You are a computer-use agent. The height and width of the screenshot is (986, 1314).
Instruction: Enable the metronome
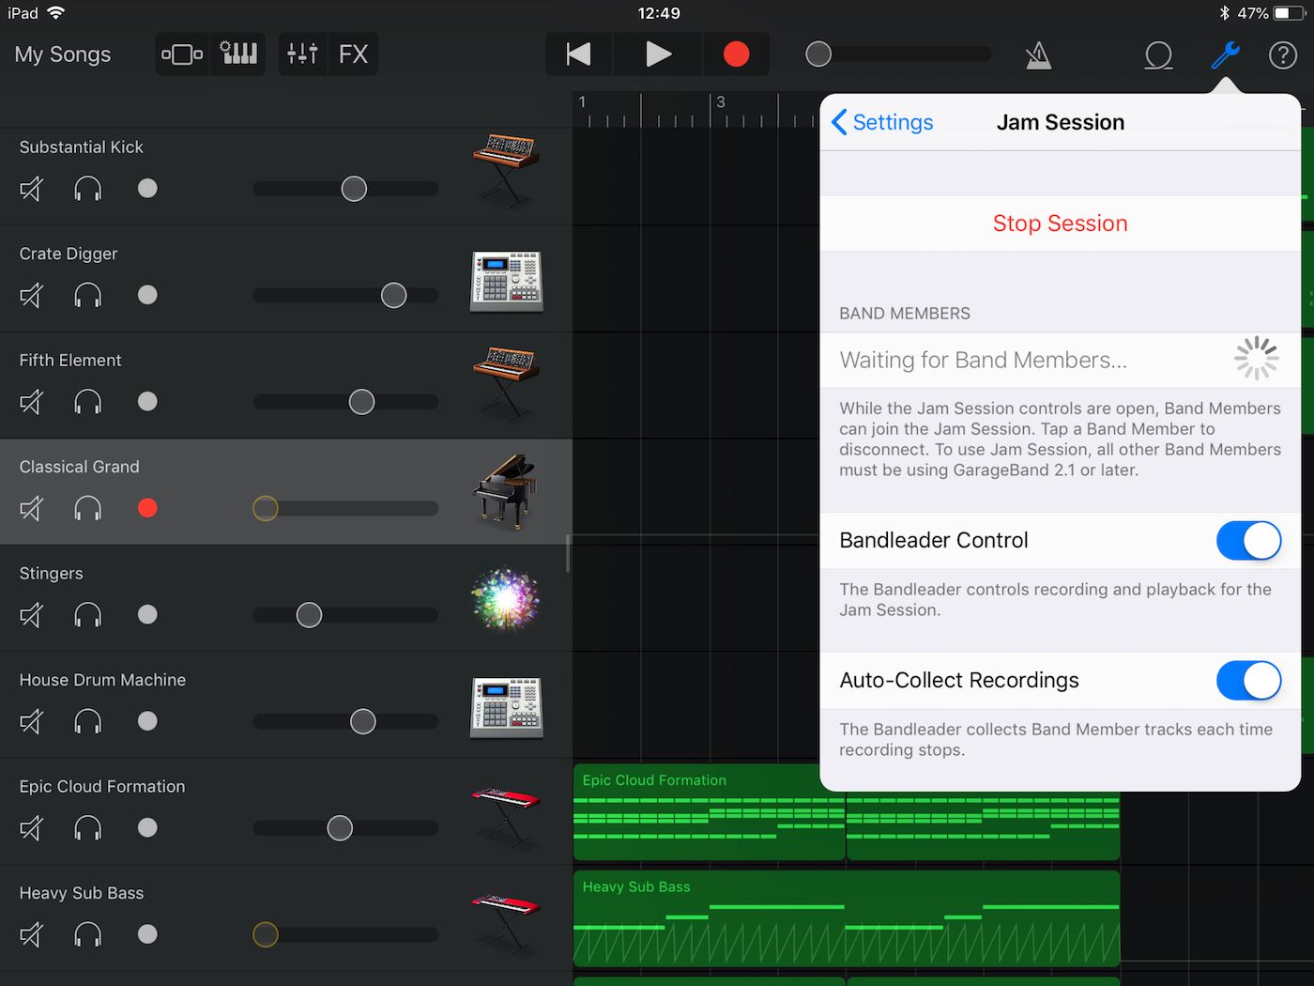1038,54
